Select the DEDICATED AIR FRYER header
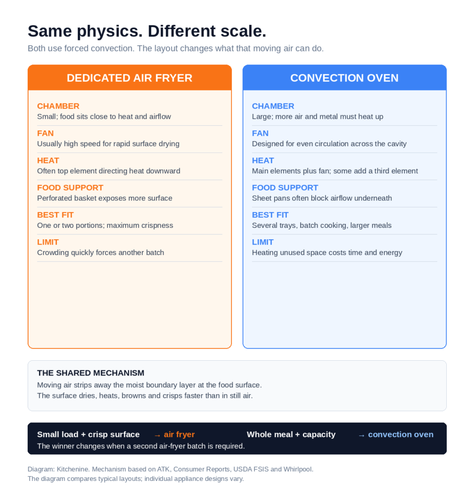Image resolution: width=474 pixels, height=488 pixels. click(x=130, y=78)
